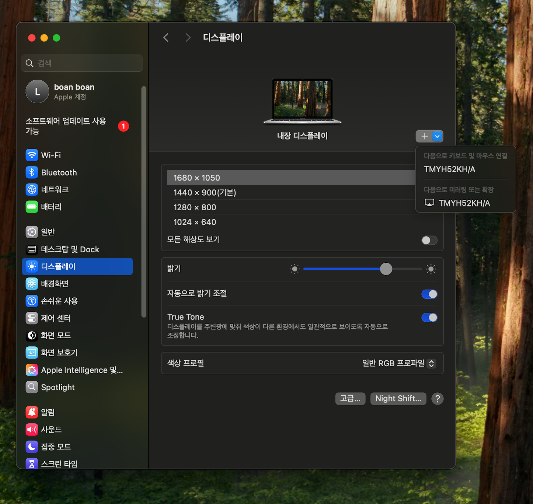This screenshot has width=533, height=504.
Task: Open the Night Shift... button
Action: pyautogui.click(x=398, y=399)
